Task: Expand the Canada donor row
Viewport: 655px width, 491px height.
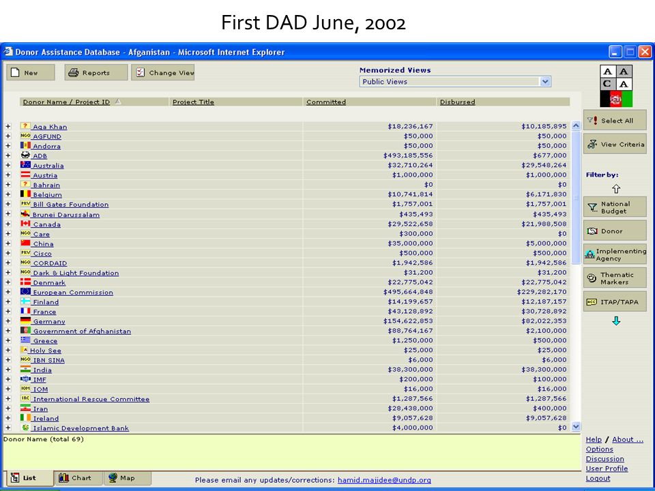Action: point(8,224)
